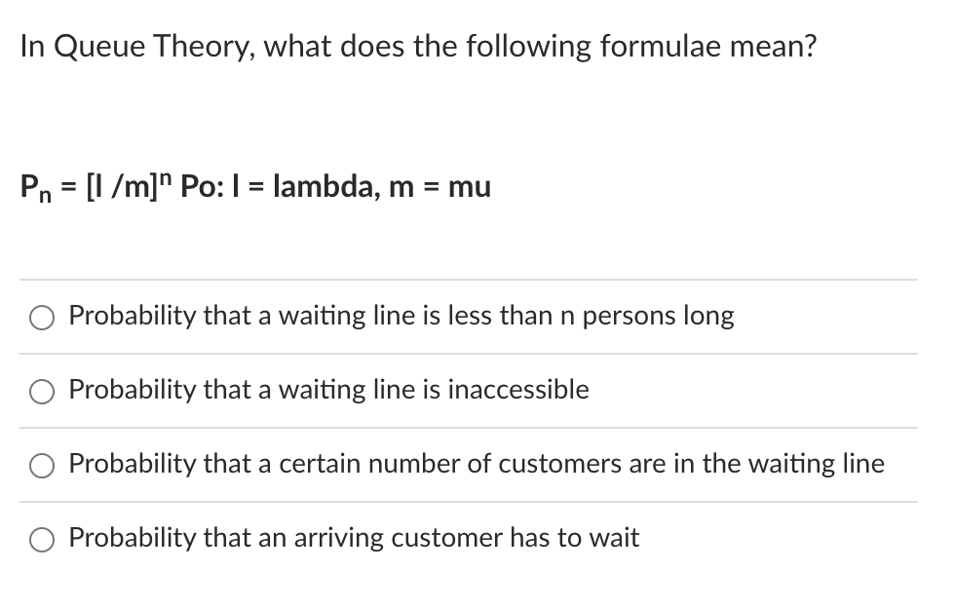Click the divider line above the first option
The width and height of the screenshot is (955, 610).
468,280
